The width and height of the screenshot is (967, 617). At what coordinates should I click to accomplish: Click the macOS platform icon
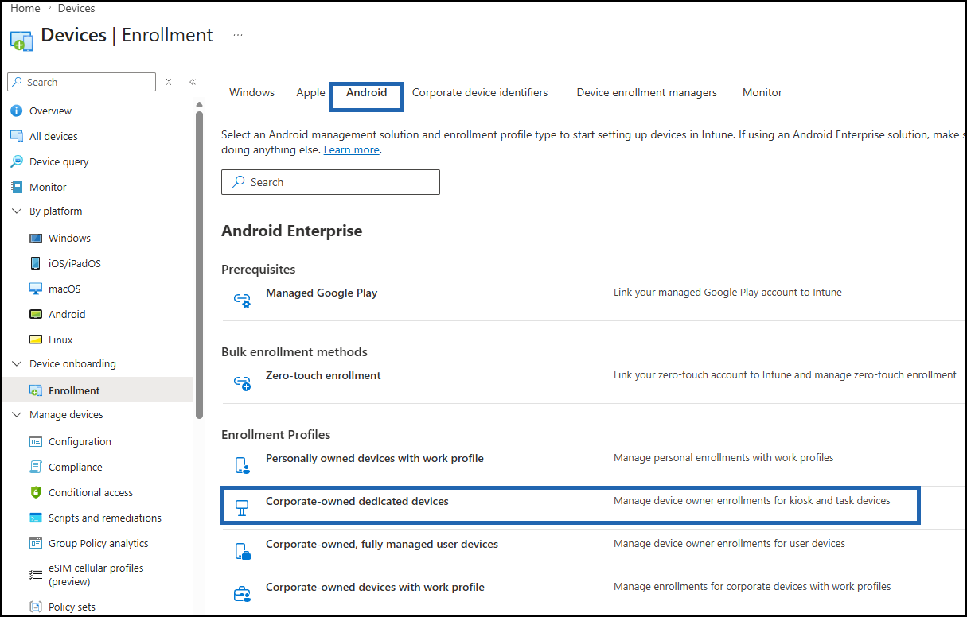tap(35, 289)
